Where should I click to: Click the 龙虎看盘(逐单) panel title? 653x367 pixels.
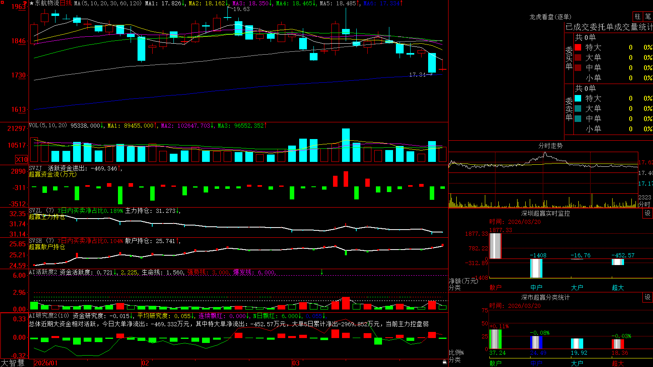tap(550, 17)
